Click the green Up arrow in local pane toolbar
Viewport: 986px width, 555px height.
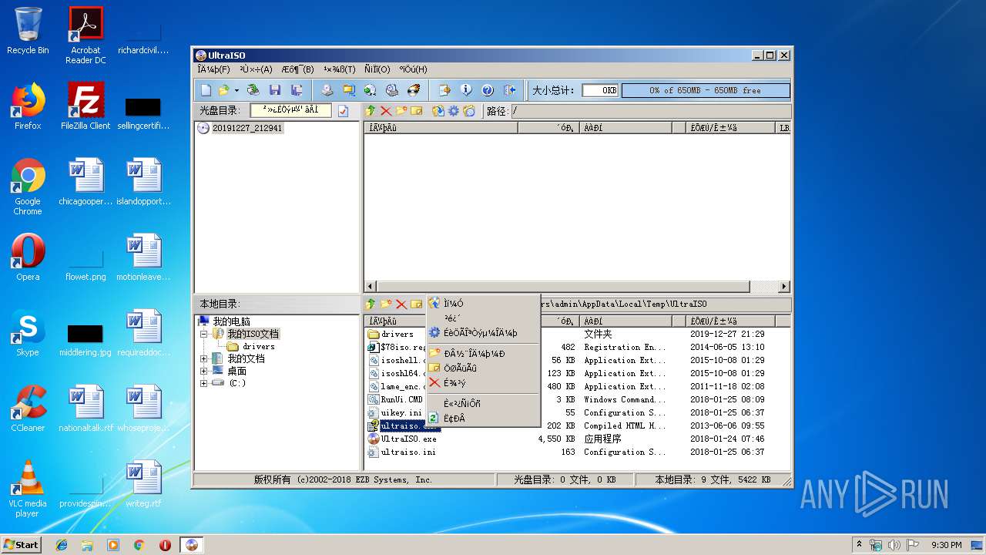point(371,304)
